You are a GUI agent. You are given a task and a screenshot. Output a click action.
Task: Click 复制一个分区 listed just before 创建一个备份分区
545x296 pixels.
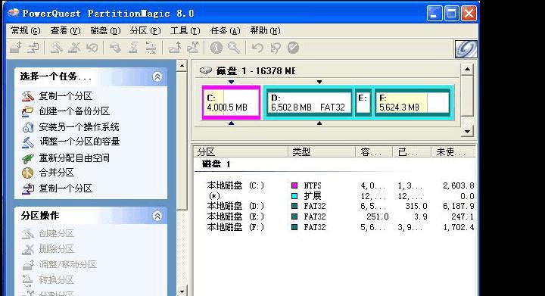(x=66, y=96)
